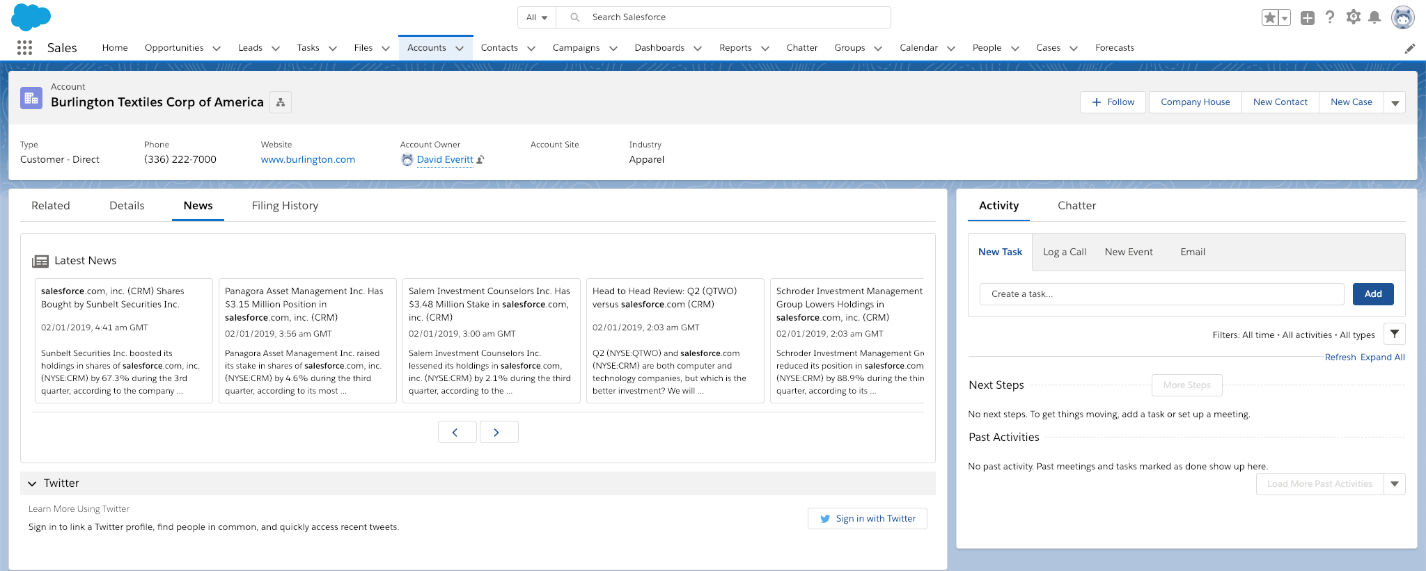
Task: Click the Create a task input field
Action: 1161,294
